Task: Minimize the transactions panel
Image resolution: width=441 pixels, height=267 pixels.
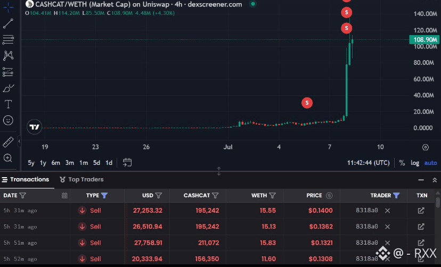Action: tap(421, 180)
